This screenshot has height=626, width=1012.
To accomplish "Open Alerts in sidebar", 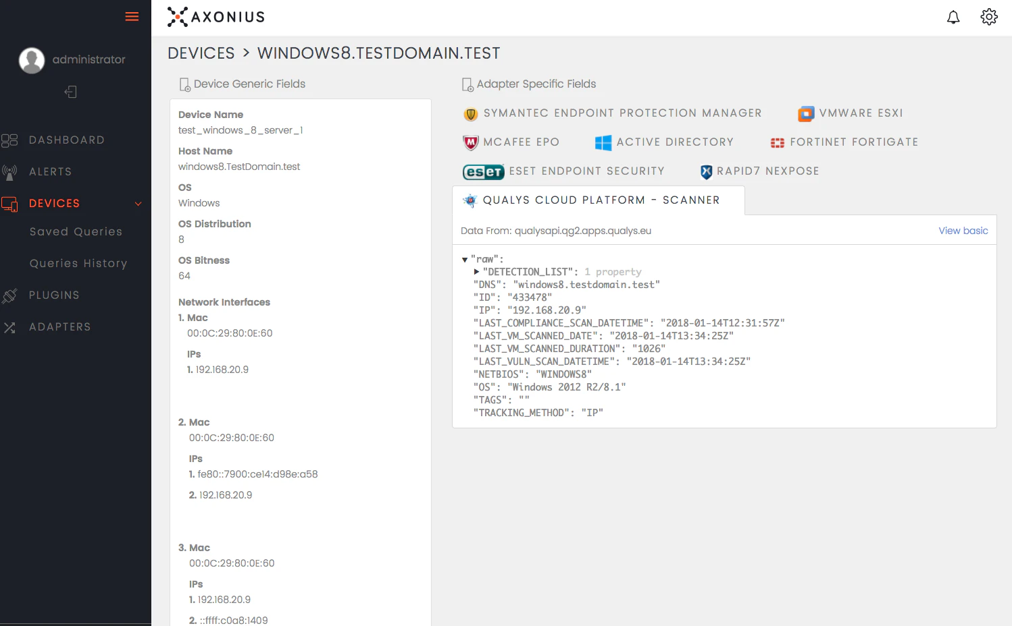I will pos(51,172).
